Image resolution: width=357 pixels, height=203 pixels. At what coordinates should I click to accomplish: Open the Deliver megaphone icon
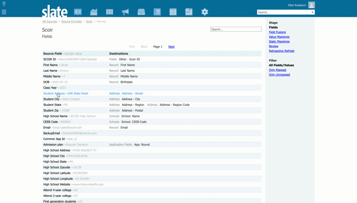coord(125,12)
